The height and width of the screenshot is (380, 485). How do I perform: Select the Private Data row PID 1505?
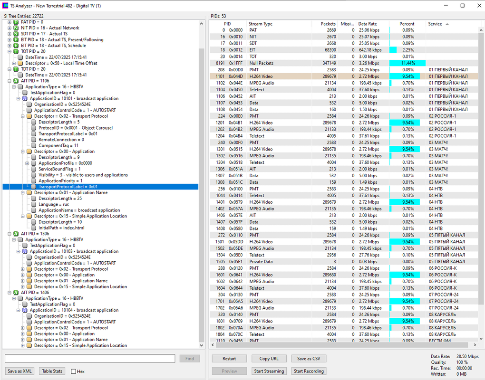coord(344,261)
